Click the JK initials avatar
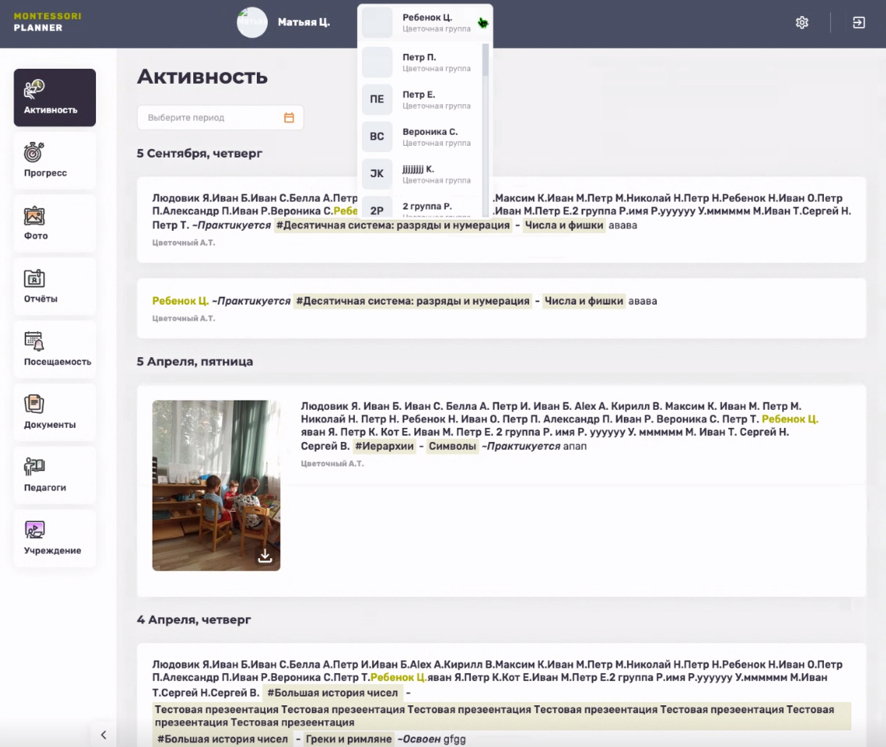The image size is (886, 747). pos(377,174)
